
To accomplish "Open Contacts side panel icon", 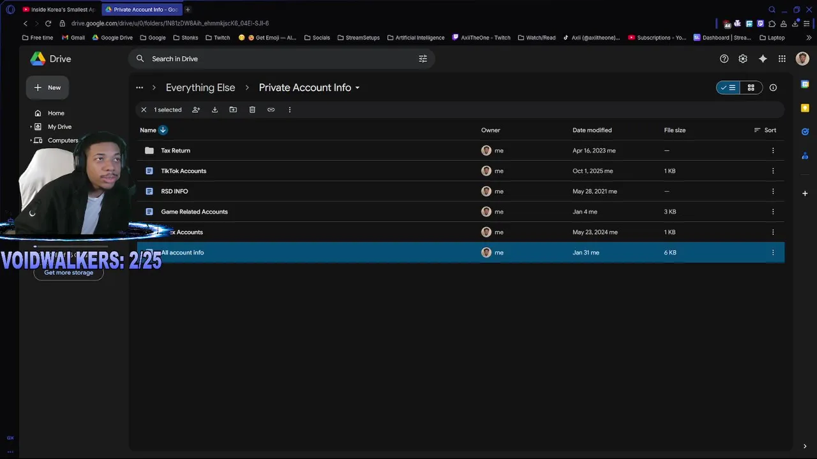I will click(805, 156).
